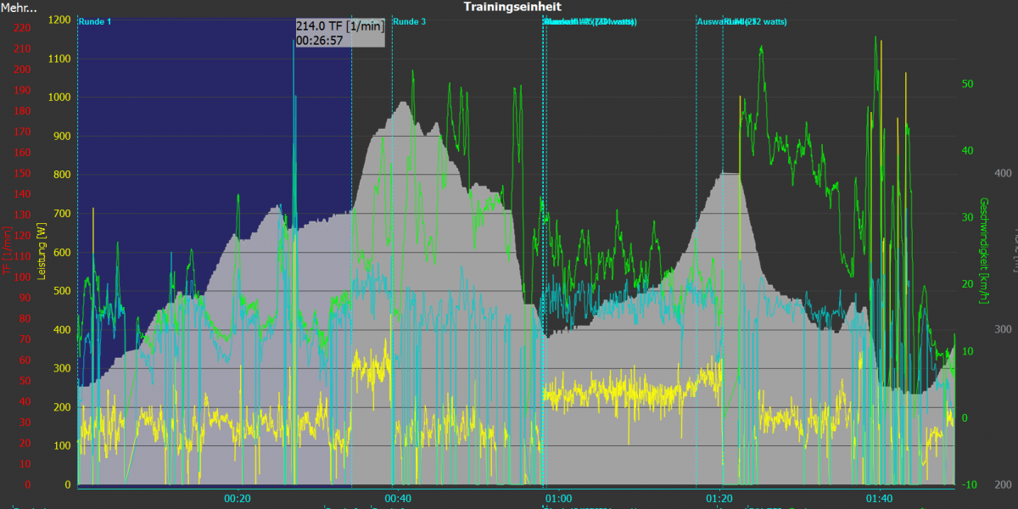
Task: Click the 220 tick on the TF axis
Action: [x=22, y=28]
